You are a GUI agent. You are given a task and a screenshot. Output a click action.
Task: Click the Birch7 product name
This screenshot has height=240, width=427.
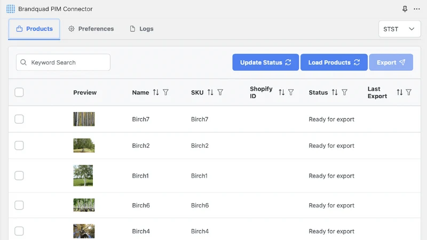pyautogui.click(x=141, y=119)
